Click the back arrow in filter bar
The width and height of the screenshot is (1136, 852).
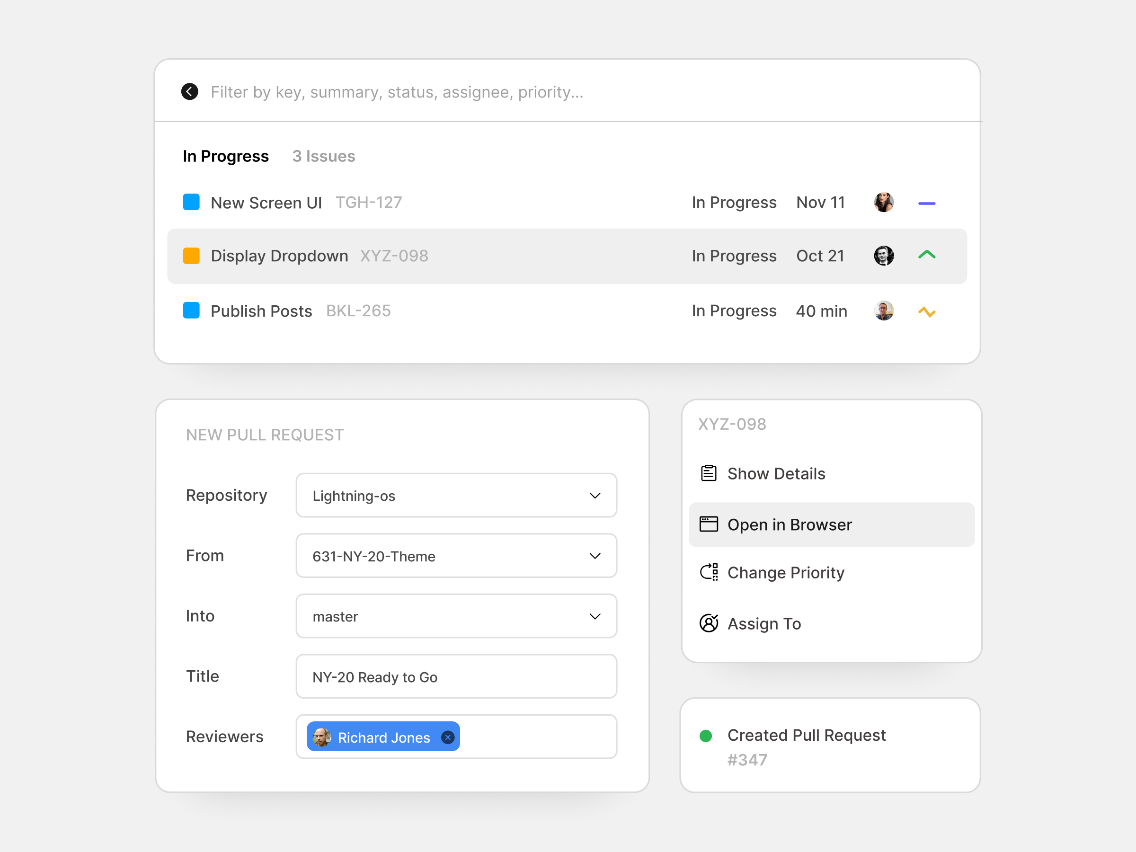(x=189, y=92)
